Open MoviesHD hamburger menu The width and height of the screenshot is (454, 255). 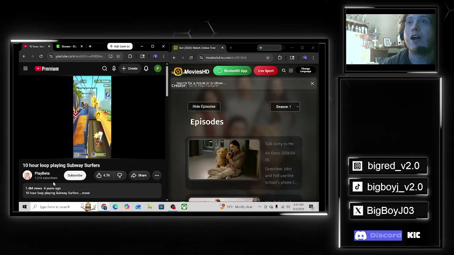[291, 71]
